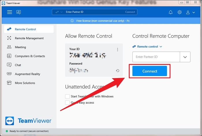The width and height of the screenshot is (202, 136).
Task: Enable Grant easy access checkbox
Action: 67,103
